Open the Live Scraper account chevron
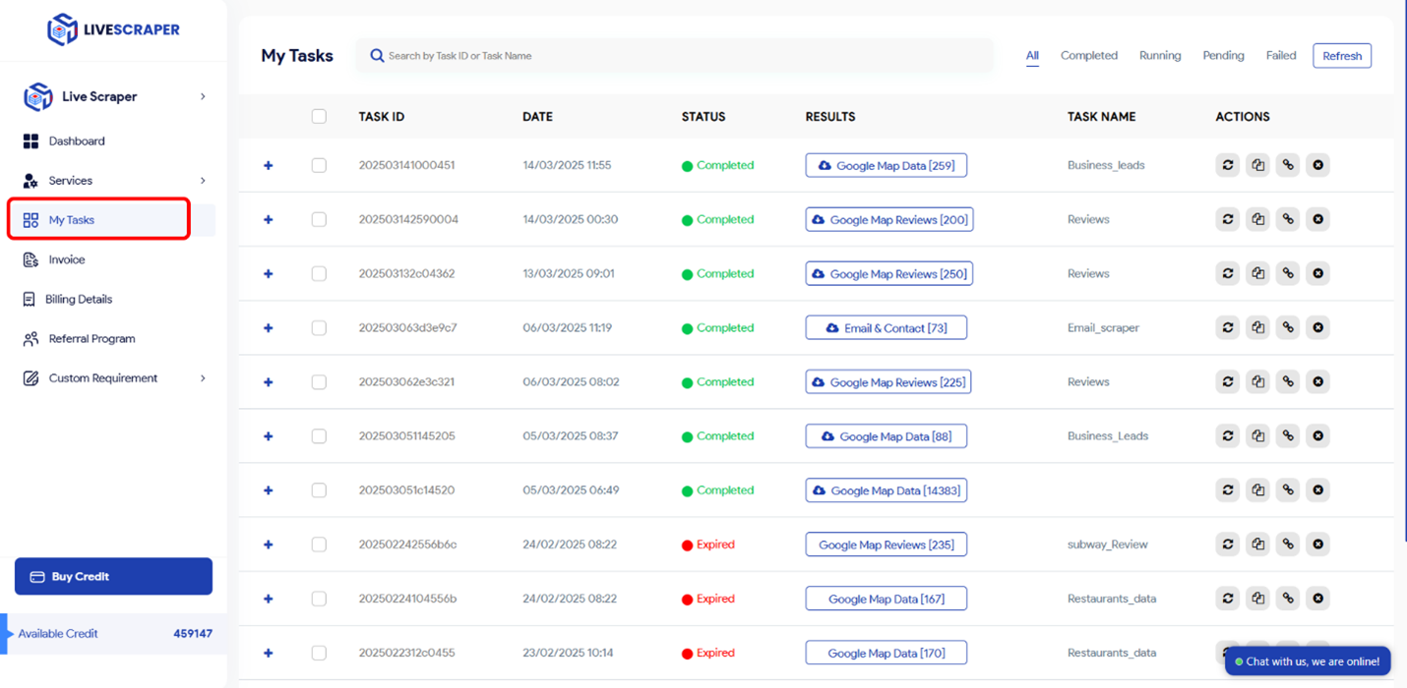This screenshot has height=688, width=1407. (203, 96)
